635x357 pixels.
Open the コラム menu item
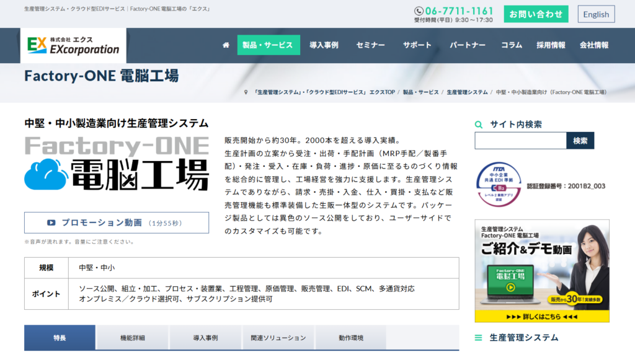[x=511, y=45]
